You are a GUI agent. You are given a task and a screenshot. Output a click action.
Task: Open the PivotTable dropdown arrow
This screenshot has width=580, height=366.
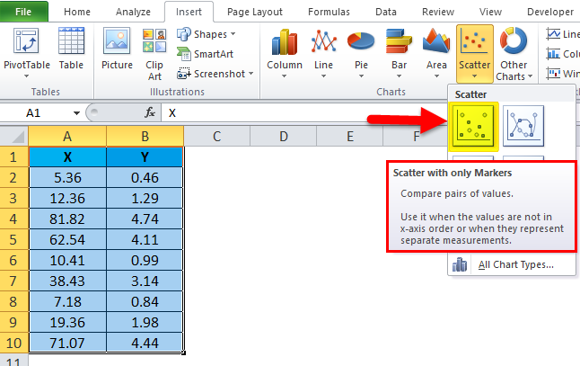(x=26, y=76)
